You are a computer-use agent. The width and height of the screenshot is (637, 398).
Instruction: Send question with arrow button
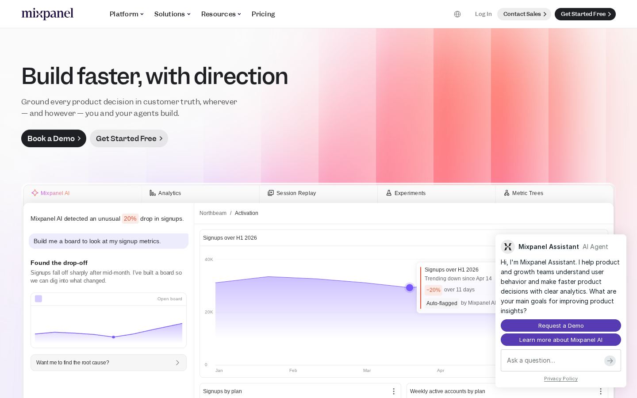610,361
